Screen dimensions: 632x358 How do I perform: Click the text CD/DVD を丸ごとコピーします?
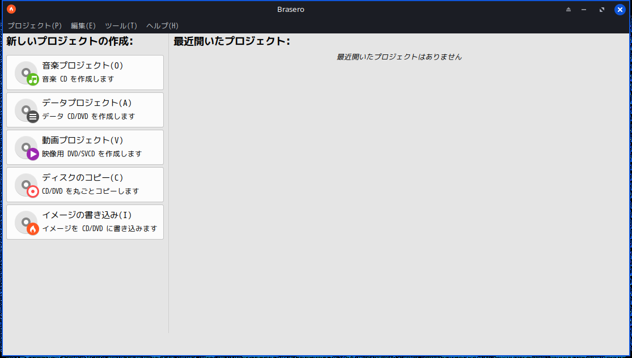(x=91, y=191)
